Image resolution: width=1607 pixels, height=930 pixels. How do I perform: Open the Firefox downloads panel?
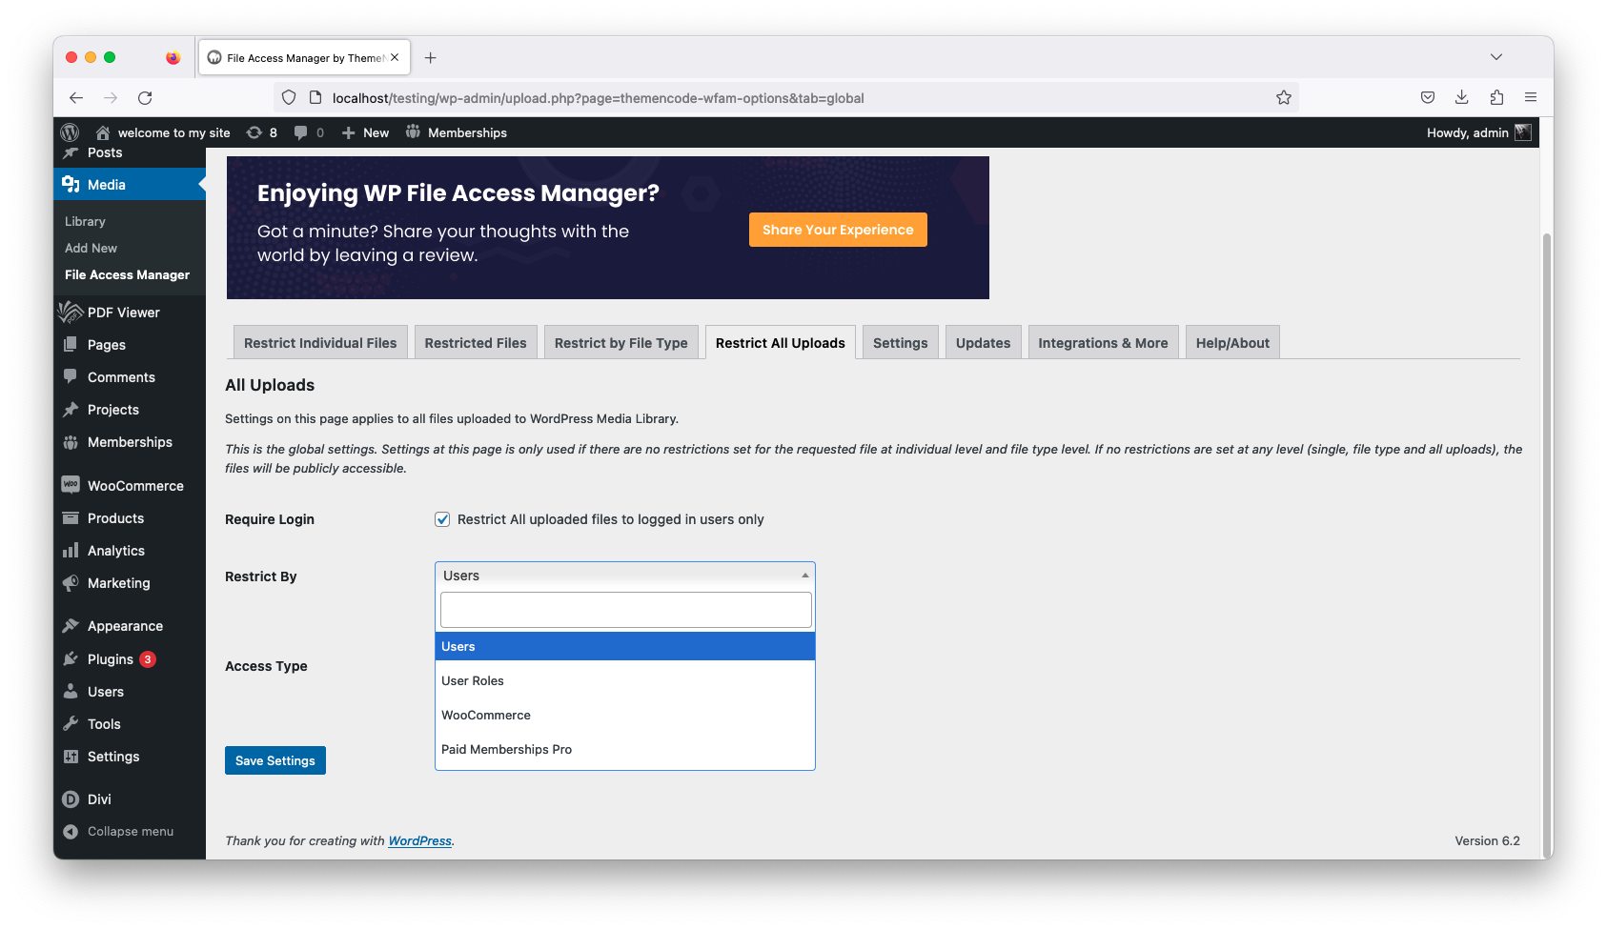(1461, 97)
